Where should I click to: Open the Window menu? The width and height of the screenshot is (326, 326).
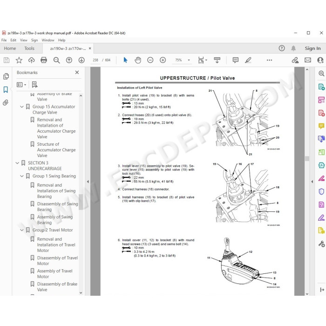click(48, 40)
